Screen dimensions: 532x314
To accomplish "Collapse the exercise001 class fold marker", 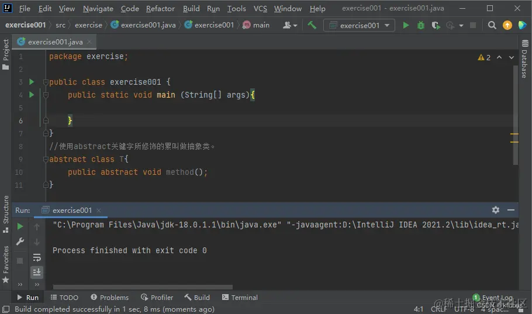I will pyautogui.click(x=46, y=82).
